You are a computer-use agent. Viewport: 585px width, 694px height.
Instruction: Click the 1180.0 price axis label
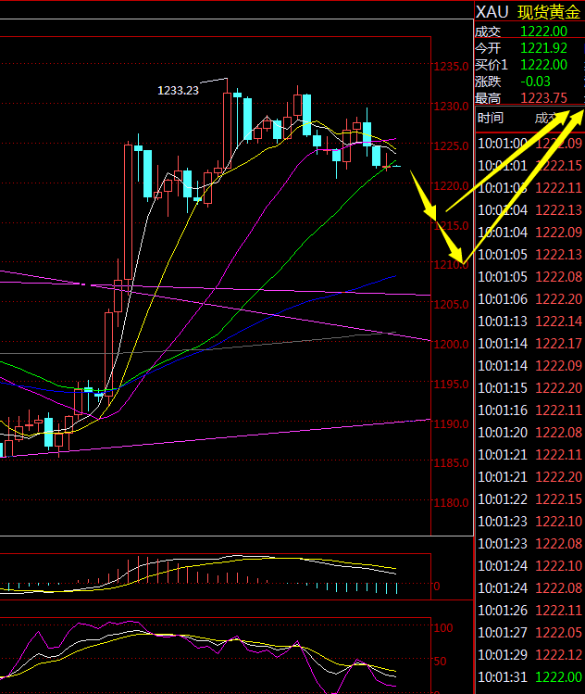click(x=450, y=504)
